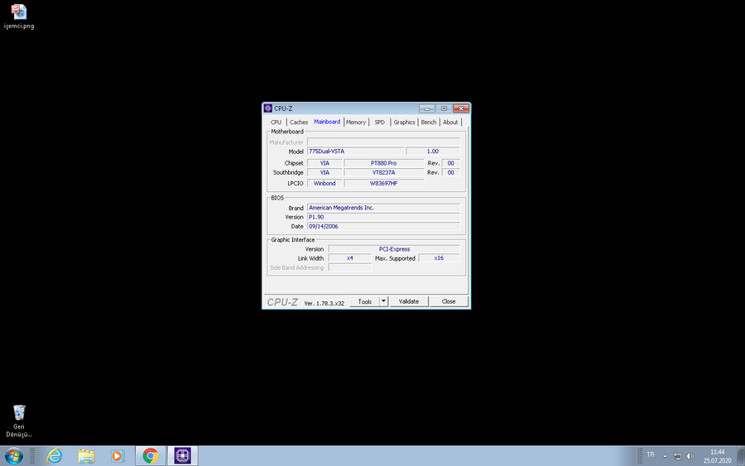745x466 pixels.
Task: Open Windows Media Player from the taskbar
Action: coord(118,456)
